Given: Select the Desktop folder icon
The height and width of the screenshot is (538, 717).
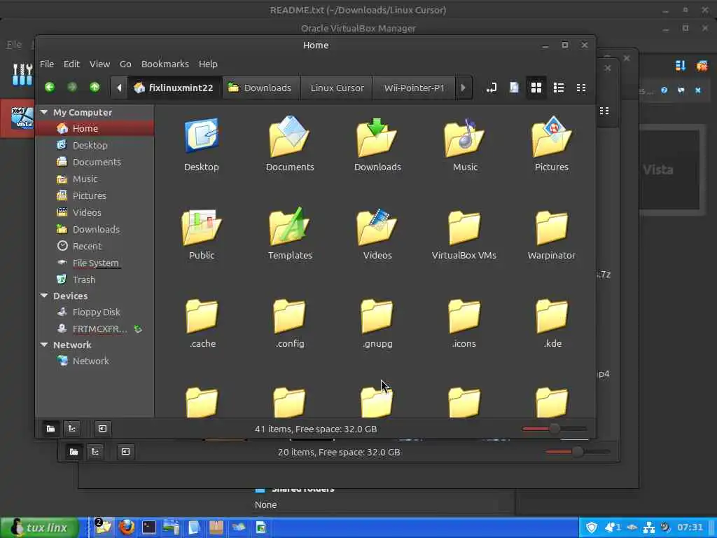Looking at the screenshot, I should 202,144.
